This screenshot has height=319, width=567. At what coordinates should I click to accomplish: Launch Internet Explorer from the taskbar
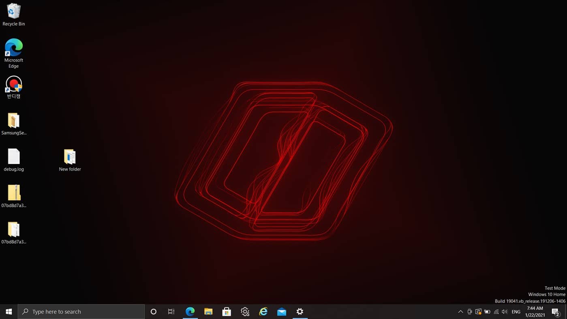[x=263, y=311]
